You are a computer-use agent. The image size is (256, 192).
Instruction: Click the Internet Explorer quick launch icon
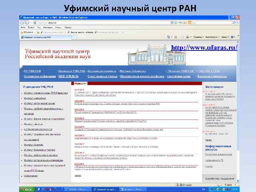click(x=43, y=190)
